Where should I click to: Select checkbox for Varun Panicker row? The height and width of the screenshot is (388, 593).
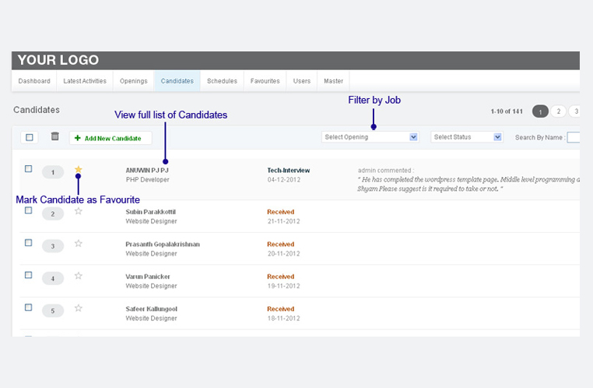tap(29, 275)
